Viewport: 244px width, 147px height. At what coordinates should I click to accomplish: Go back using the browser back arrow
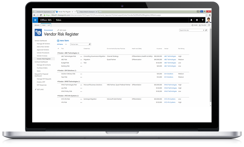pyautogui.click(x=34, y=15)
